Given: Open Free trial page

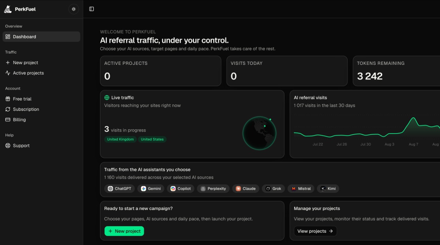Looking at the screenshot, I should 41,99.
